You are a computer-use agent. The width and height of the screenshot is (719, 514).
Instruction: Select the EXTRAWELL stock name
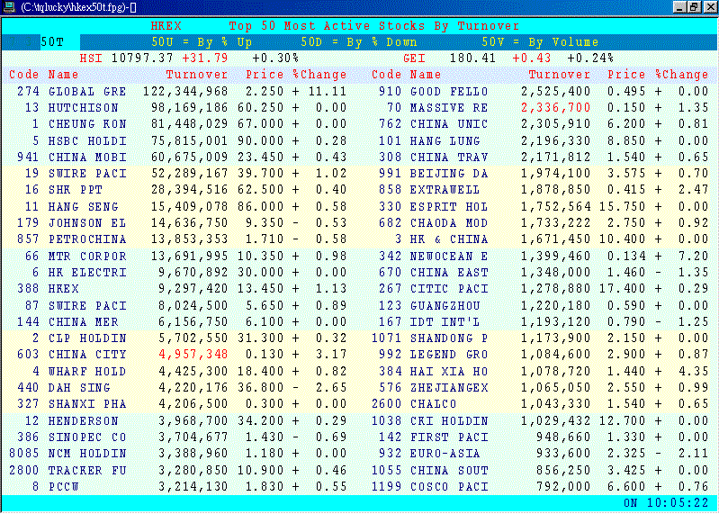[445, 190]
